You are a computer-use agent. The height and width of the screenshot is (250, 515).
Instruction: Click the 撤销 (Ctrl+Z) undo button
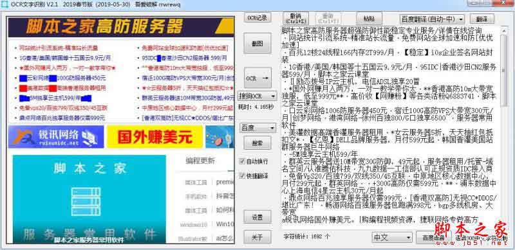pos(295,19)
